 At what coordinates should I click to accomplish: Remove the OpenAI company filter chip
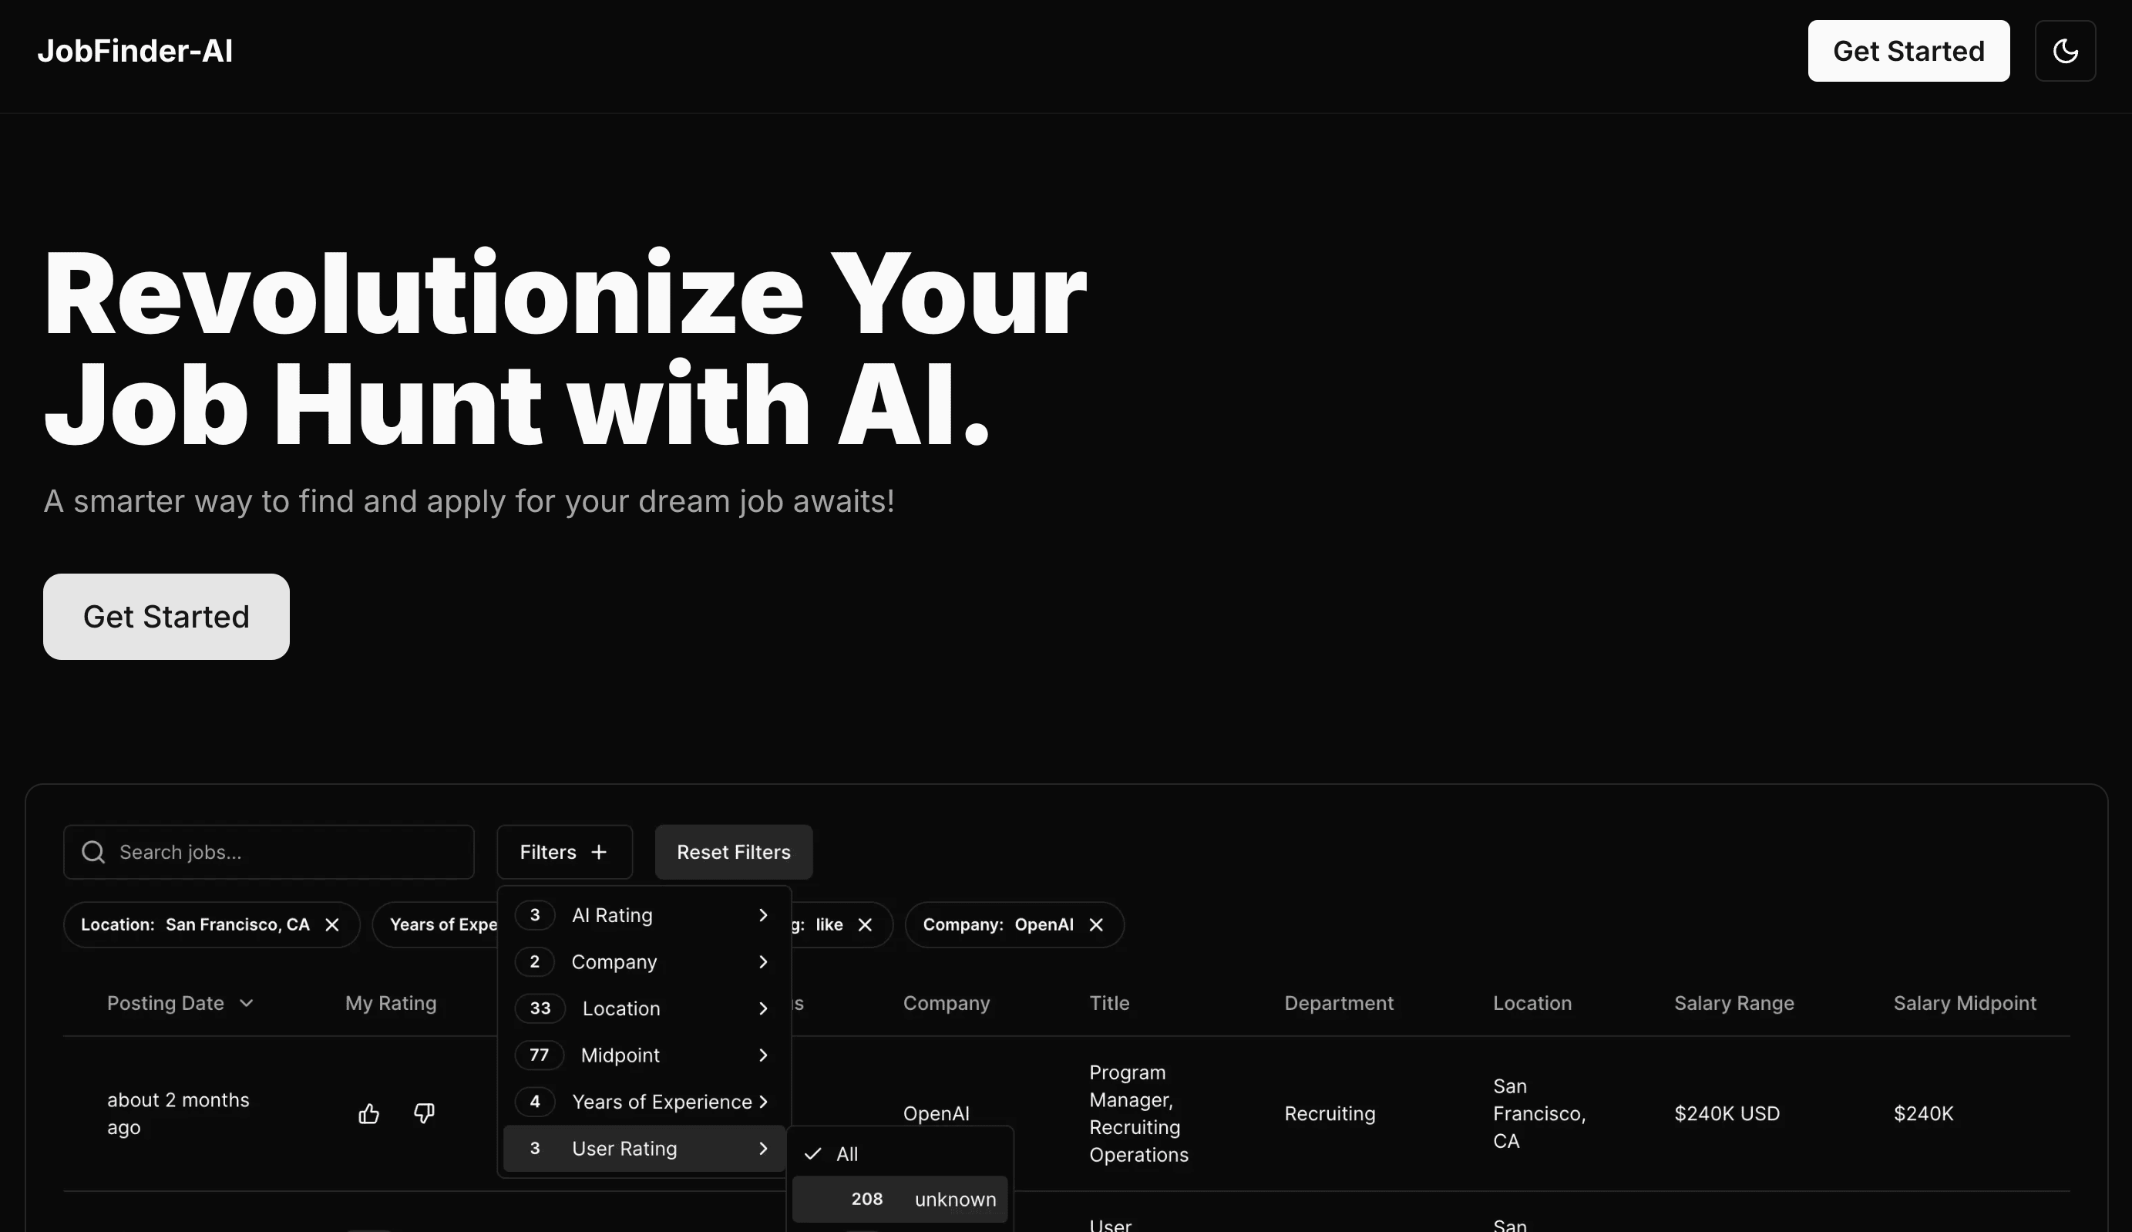click(1095, 924)
